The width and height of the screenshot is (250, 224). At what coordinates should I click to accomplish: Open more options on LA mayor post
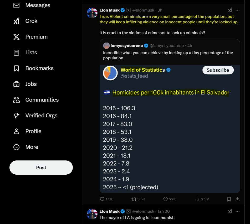tap(238, 211)
